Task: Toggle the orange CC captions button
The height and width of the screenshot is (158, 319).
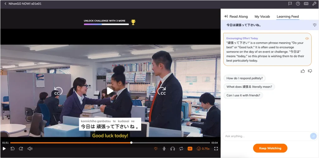Action: [190, 149]
